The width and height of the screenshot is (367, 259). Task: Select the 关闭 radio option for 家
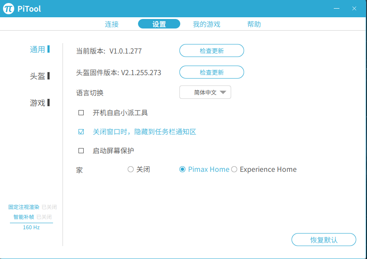(131, 169)
